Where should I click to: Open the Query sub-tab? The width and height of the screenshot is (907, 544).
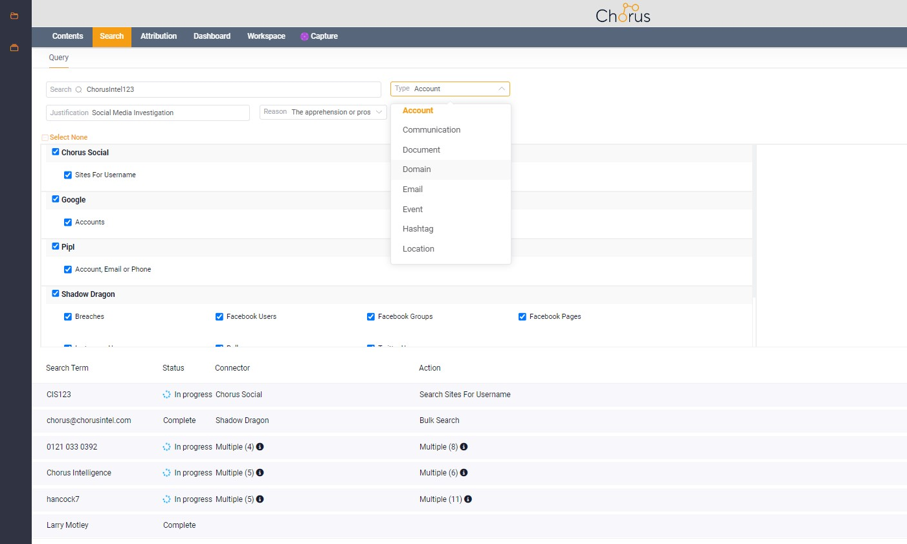[59, 58]
